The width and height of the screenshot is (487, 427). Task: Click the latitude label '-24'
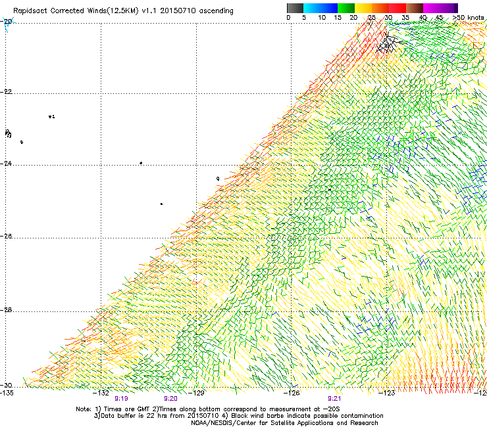click(x=7, y=163)
